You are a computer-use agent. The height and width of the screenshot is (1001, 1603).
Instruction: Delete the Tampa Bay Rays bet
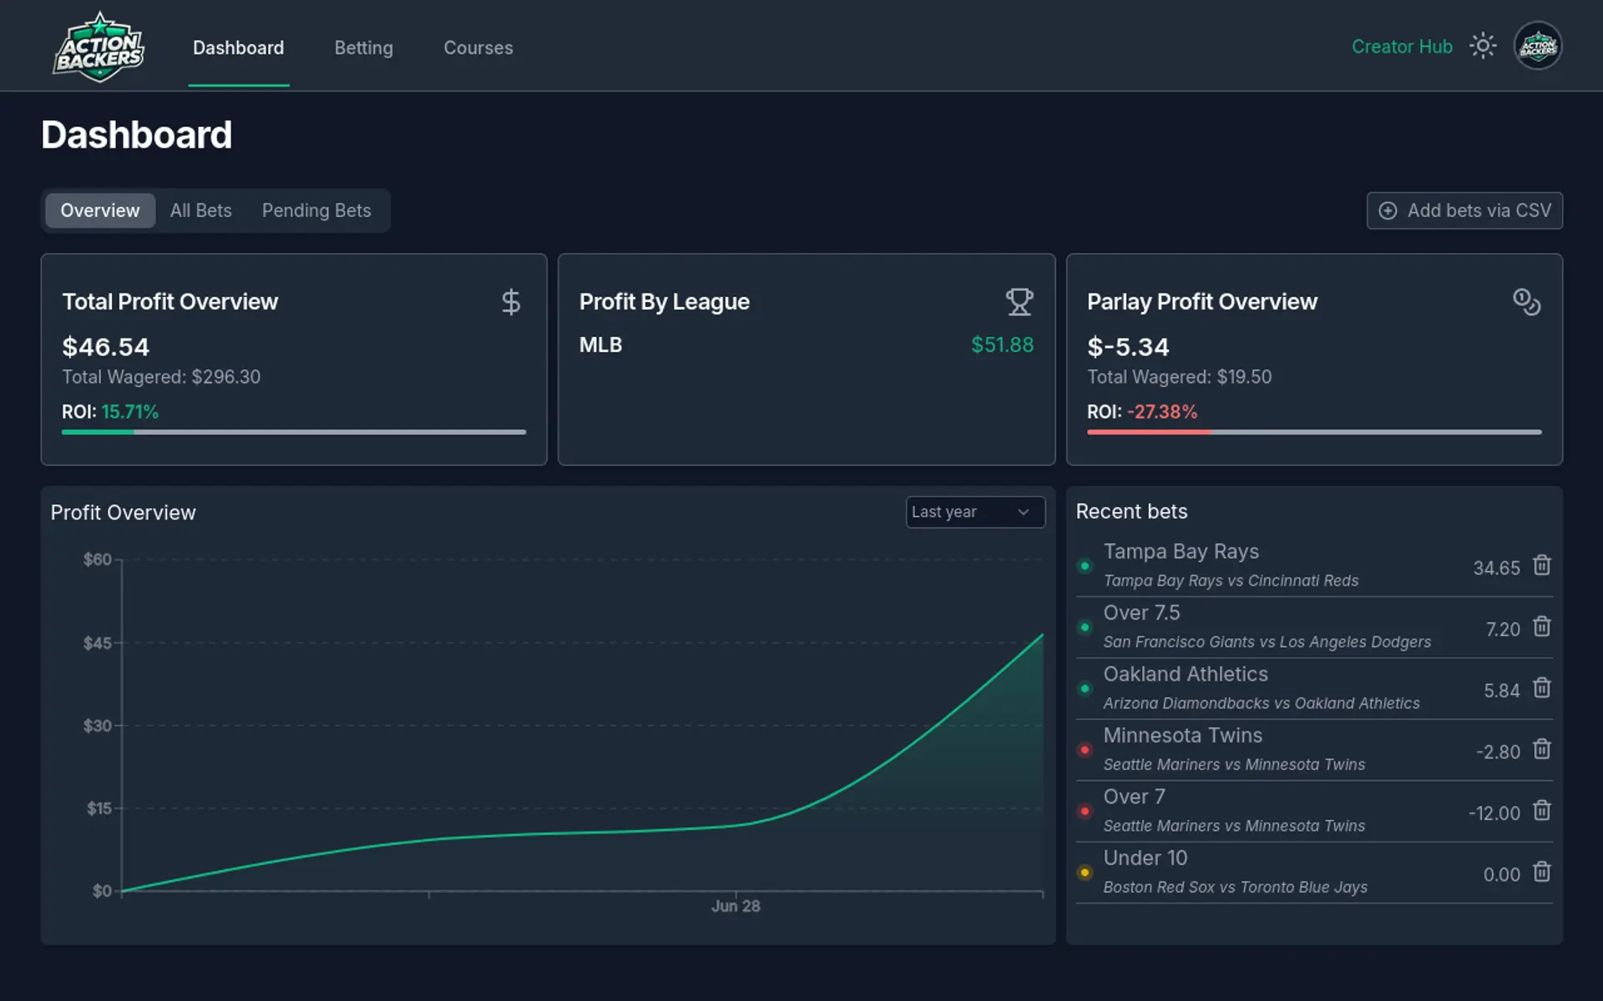(1542, 566)
